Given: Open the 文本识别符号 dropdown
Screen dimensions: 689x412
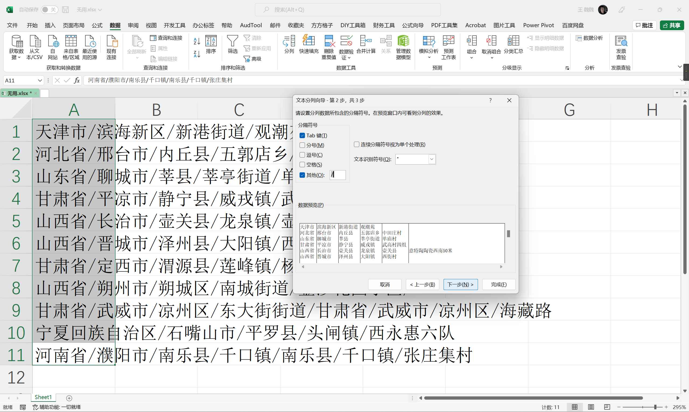Looking at the screenshot, I should click(x=431, y=159).
